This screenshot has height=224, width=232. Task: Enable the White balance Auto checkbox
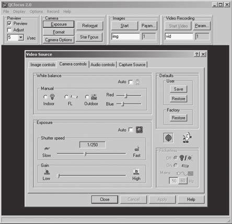pos(131,82)
